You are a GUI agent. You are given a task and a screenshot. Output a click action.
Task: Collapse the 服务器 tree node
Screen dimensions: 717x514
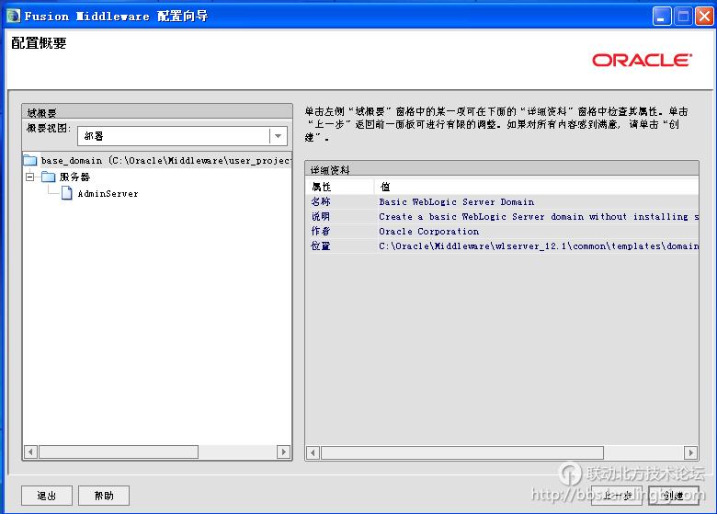click(29, 177)
